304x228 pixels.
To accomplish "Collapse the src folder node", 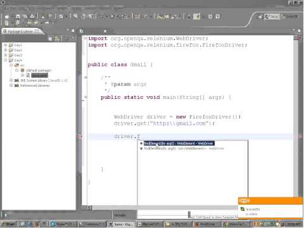I will pyautogui.click(x=11, y=65).
